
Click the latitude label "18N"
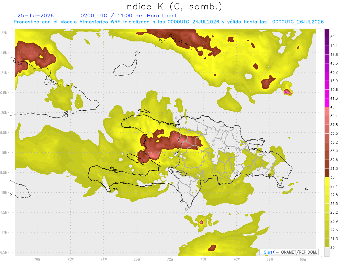(x=4, y=193)
